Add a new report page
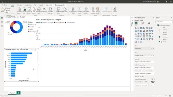The image size is (173, 97). (19, 93)
